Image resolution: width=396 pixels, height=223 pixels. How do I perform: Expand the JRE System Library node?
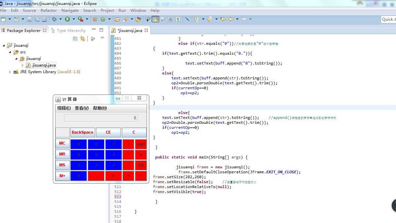pyautogui.click(x=10, y=72)
